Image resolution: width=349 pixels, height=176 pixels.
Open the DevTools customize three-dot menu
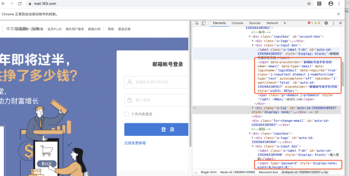click(x=333, y=23)
